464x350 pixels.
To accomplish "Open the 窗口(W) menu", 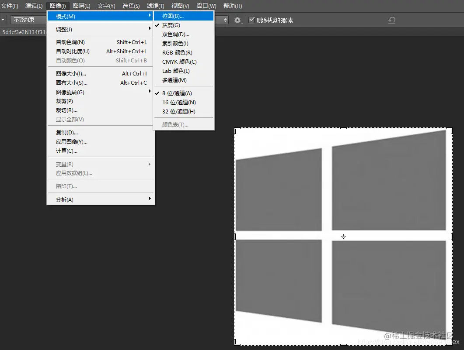I will [206, 6].
